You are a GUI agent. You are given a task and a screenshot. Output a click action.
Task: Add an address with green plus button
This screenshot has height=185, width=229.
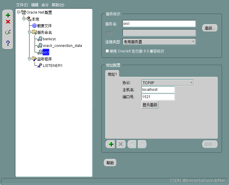point(111,144)
